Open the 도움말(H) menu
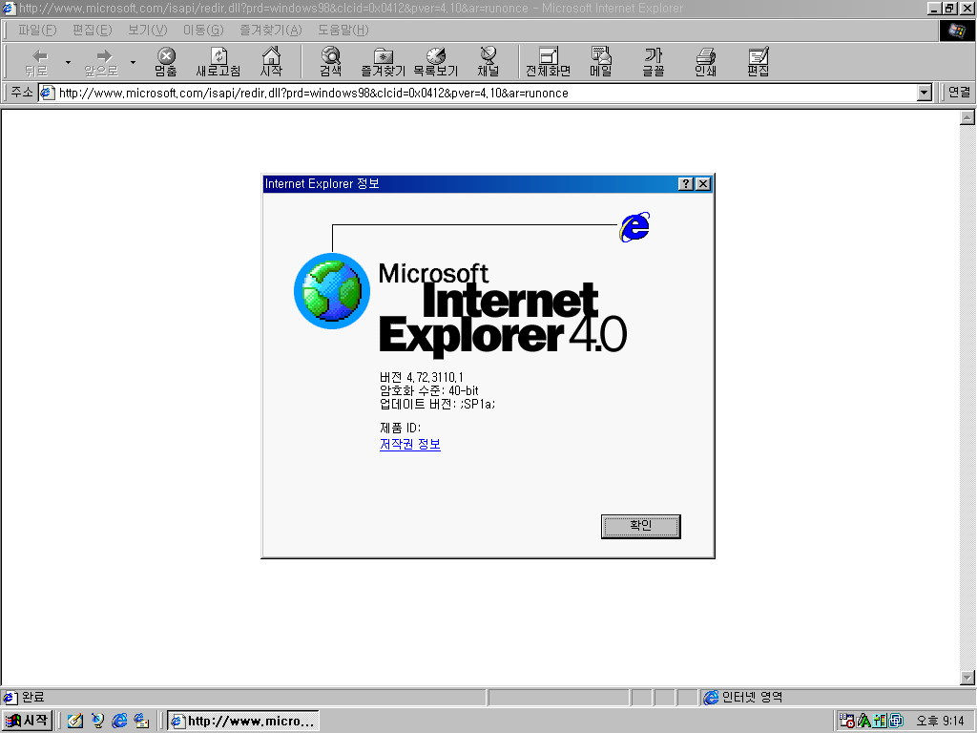 click(x=343, y=30)
